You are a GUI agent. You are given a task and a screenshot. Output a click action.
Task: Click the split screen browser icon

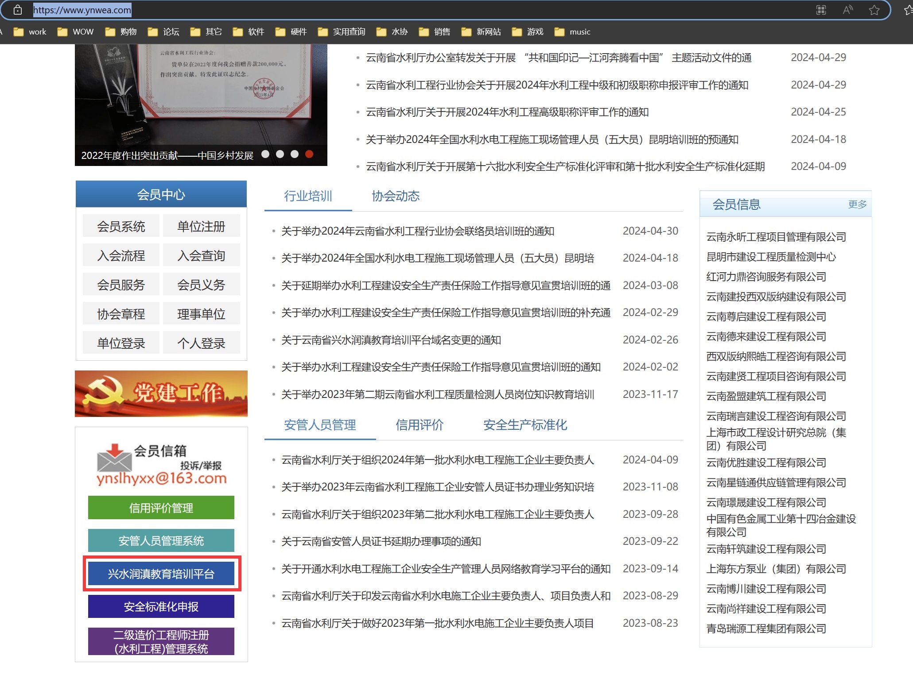pyautogui.click(x=821, y=10)
